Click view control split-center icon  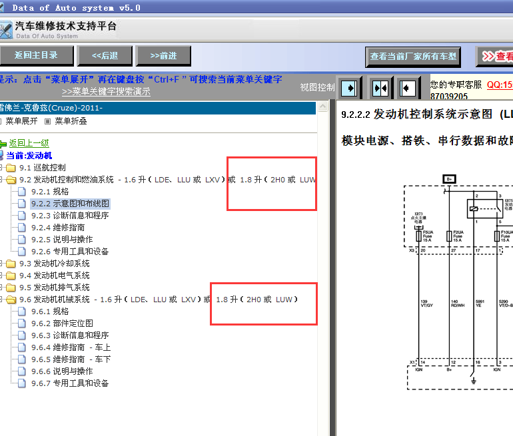pyautogui.click(x=380, y=88)
